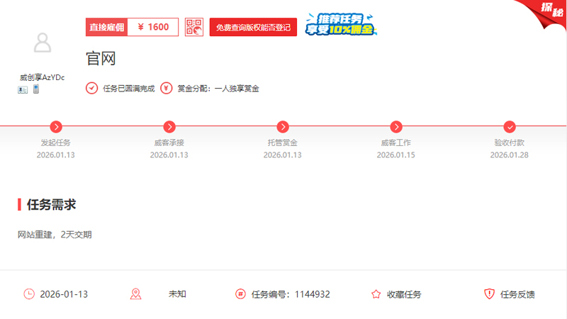Select the 威客承接 step marker
The height and width of the screenshot is (319, 567).
point(169,127)
